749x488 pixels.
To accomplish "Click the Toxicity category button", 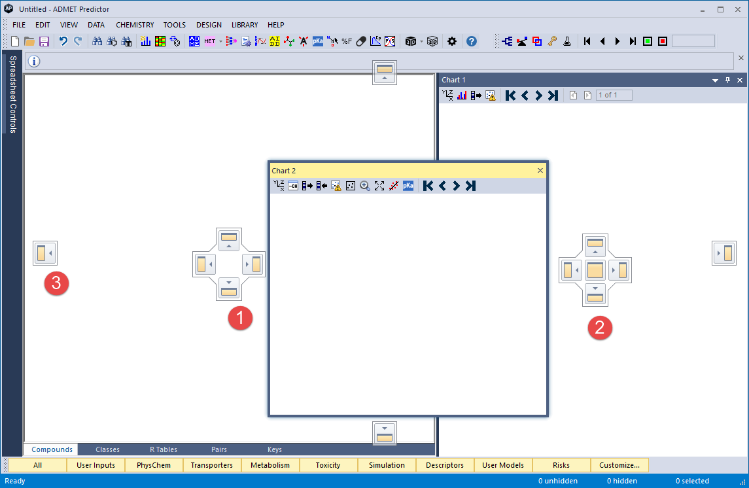I will [x=328, y=465].
